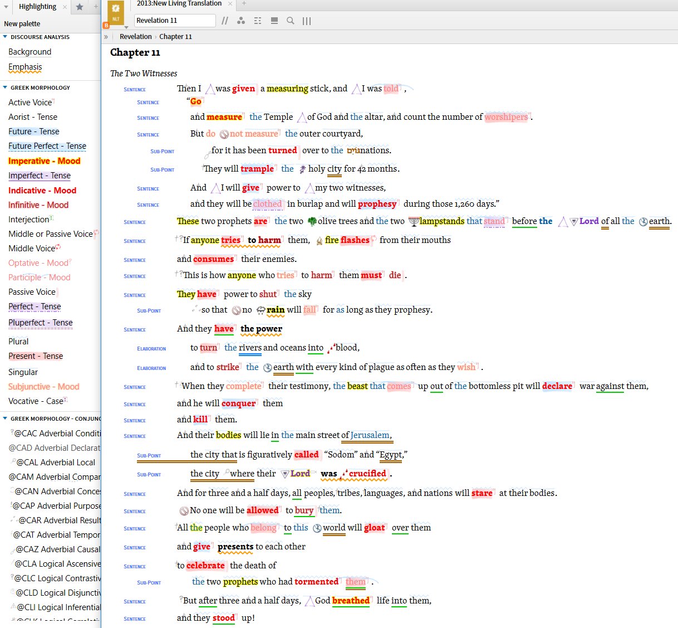
Task: Expand the navigation pane double chevron
Action: [x=106, y=37]
